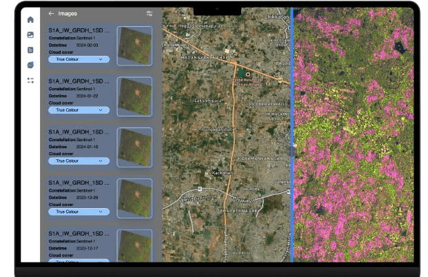Viewport: 428px width, 277px height.
Task: Open the chat icon with notification dot
Action: 30,65
